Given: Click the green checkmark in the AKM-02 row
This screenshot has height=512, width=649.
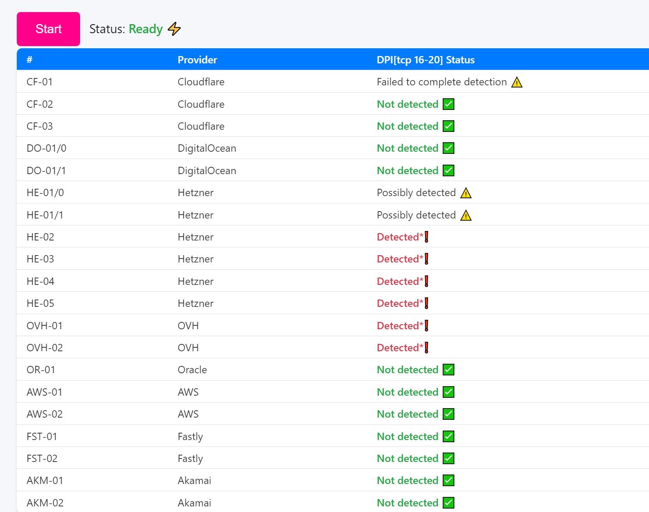Looking at the screenshot, I should point(449,503).
